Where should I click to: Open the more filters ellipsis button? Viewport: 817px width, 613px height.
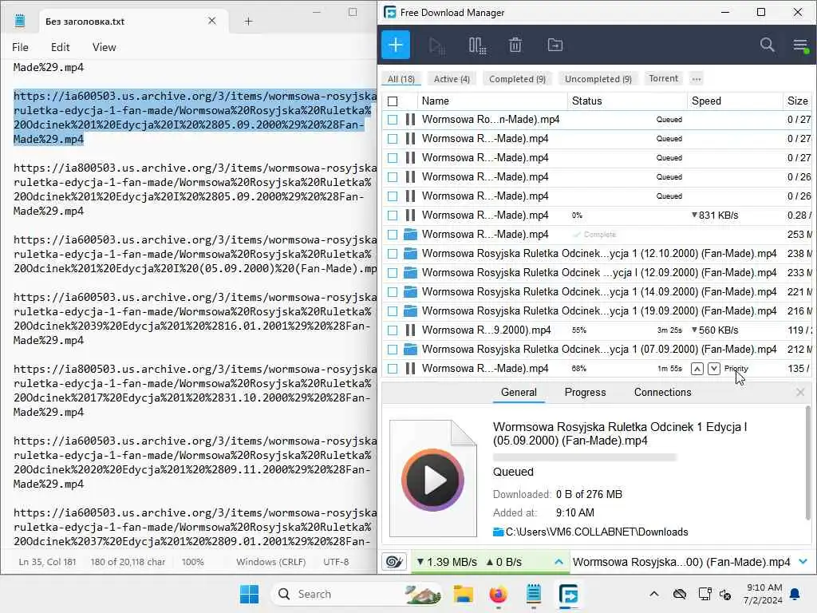click(697, 79)
